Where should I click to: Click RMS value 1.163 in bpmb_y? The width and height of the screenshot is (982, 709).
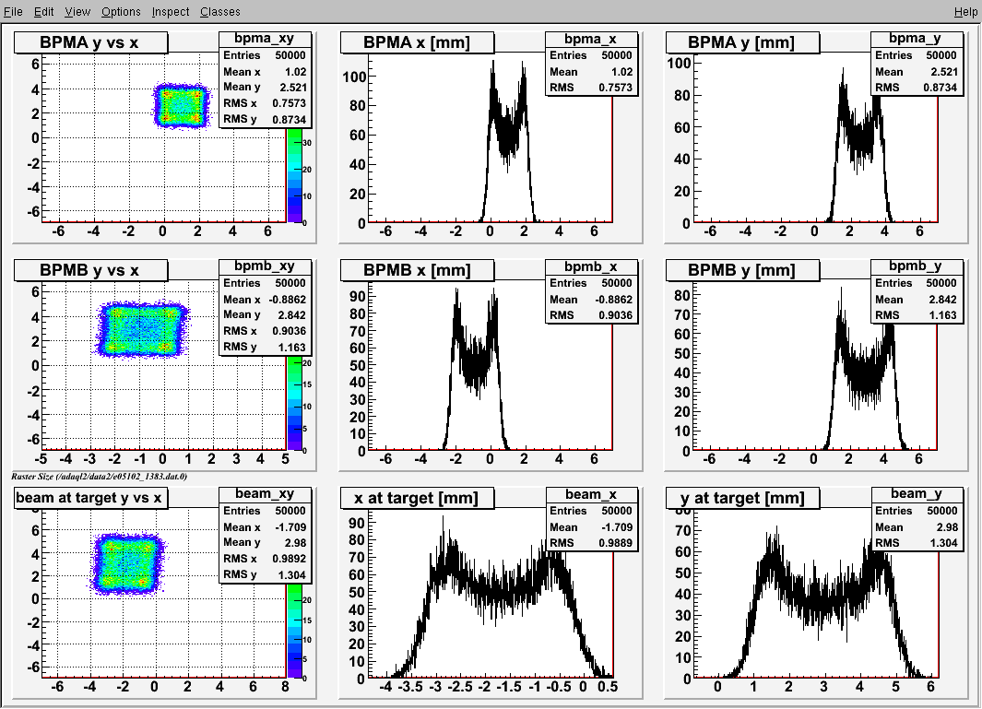coord(942,315)
